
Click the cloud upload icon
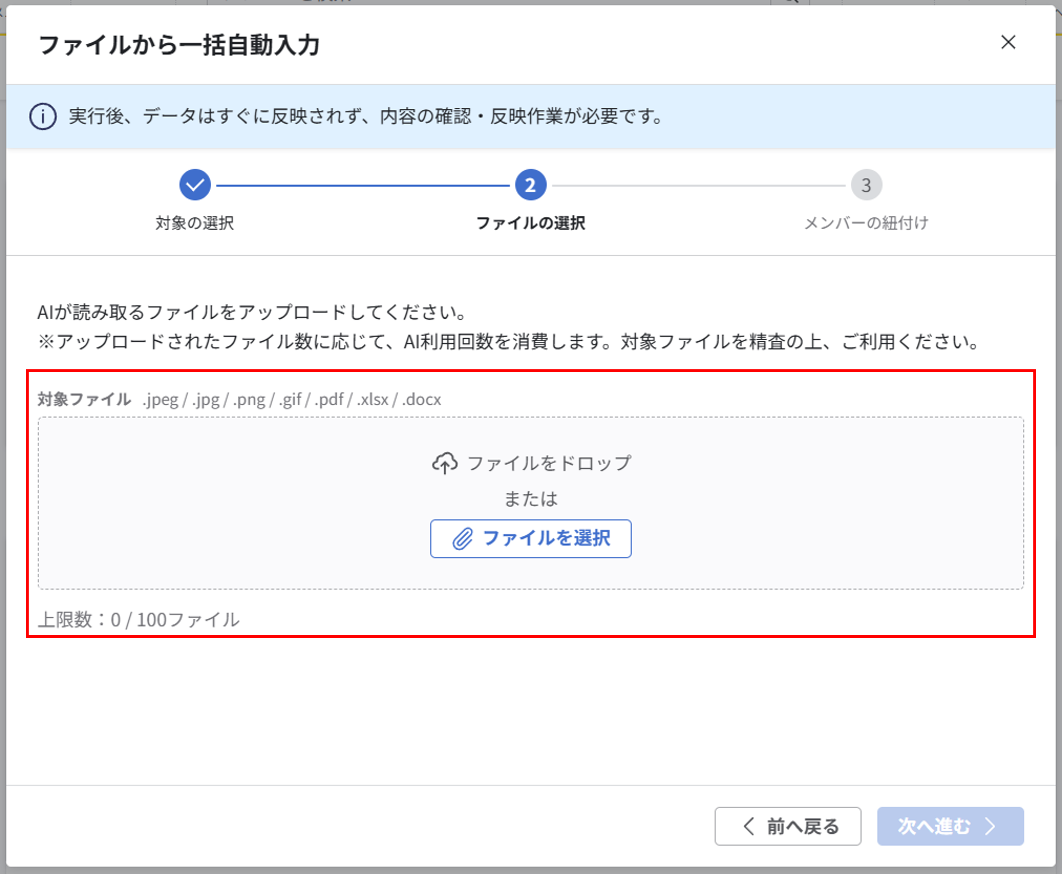445,463
